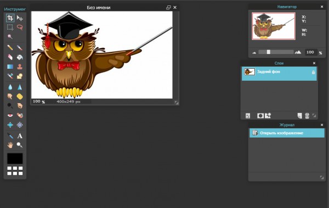The image size is (329, 208).
Task: Select the red Lasso tool
Action: click(x=20, y=27)
